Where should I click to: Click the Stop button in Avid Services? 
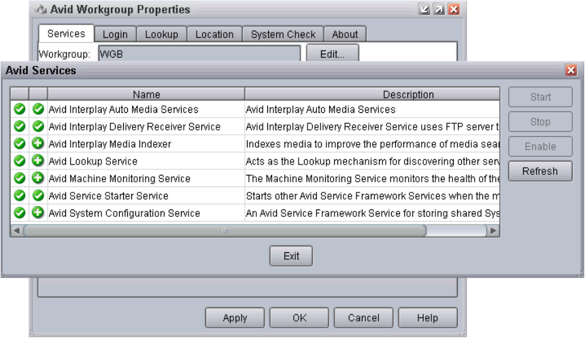coord(540,122)
